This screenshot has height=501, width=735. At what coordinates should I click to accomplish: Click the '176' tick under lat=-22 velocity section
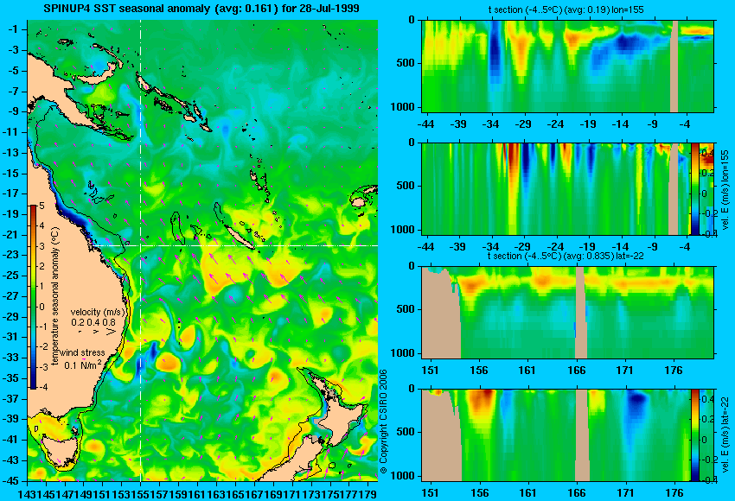(x=674, y=493)
